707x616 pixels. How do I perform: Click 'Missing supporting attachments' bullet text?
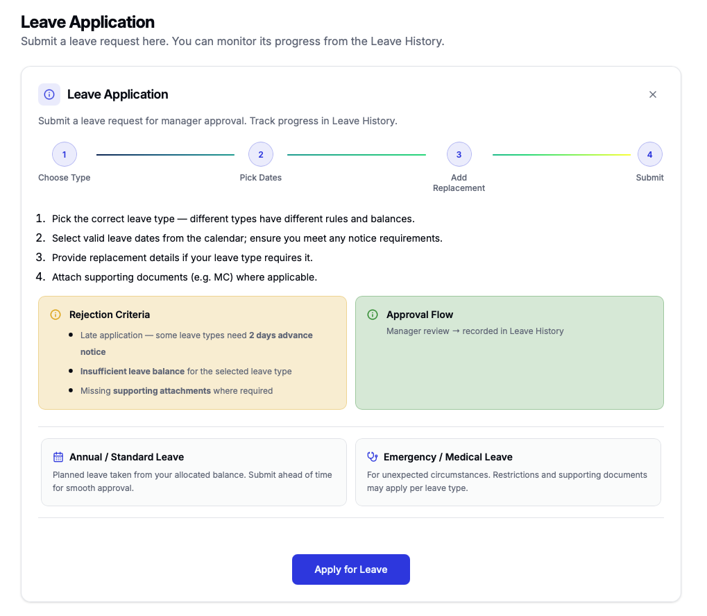pos(177,391)
